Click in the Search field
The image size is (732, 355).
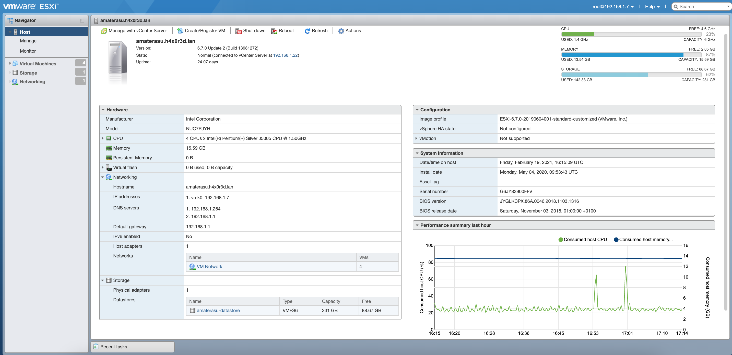702,7
